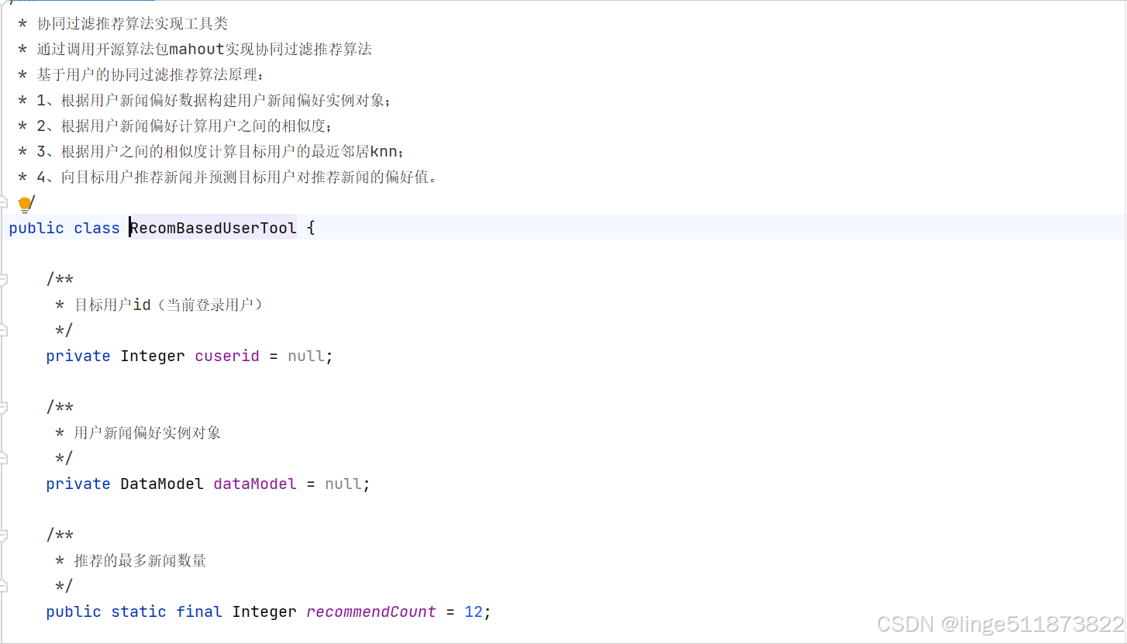Viewport: 1127px width, 644px height.
Task: Click the 'class' keyword
Action: click(x=97, y=228)
